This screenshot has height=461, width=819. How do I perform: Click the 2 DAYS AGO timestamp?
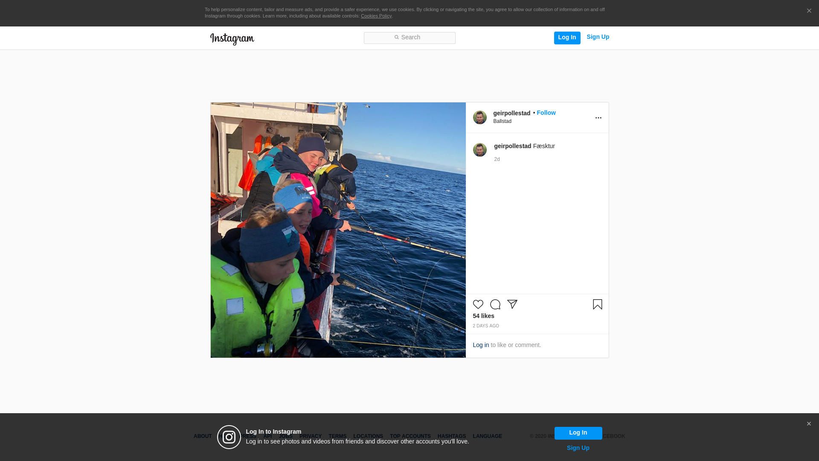coord(486,326)
